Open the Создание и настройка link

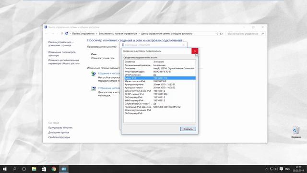109,73
